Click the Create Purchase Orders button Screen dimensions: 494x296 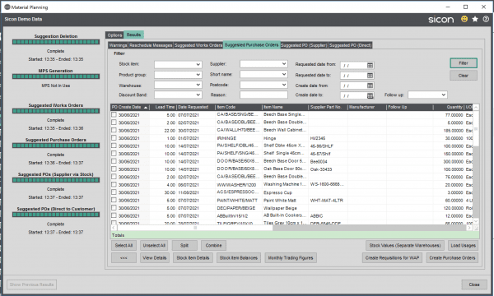tap(452, 258)
